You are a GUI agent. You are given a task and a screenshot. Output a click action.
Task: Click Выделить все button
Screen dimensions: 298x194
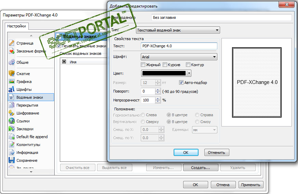click(x=114, y=168)
